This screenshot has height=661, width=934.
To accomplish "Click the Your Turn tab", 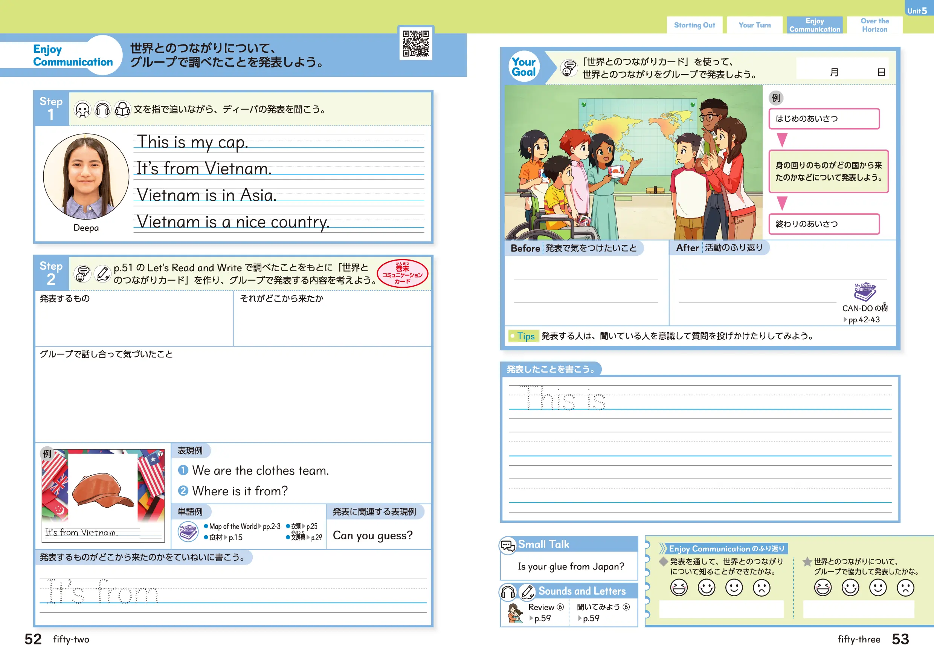I will pos(754,25).
